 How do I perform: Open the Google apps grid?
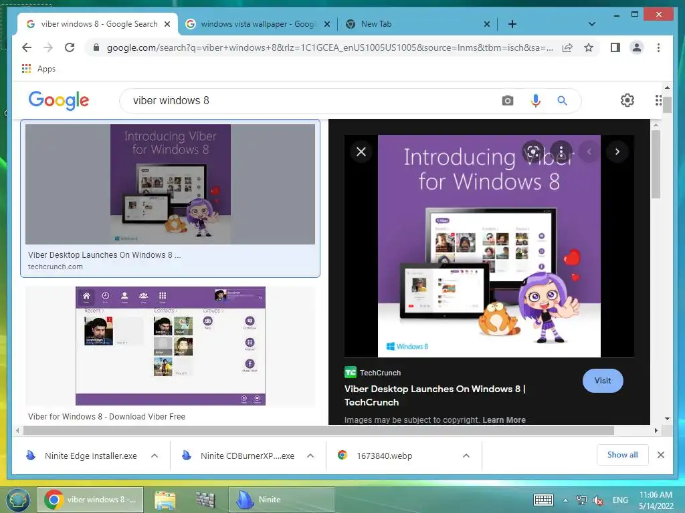tap(658, 100)
